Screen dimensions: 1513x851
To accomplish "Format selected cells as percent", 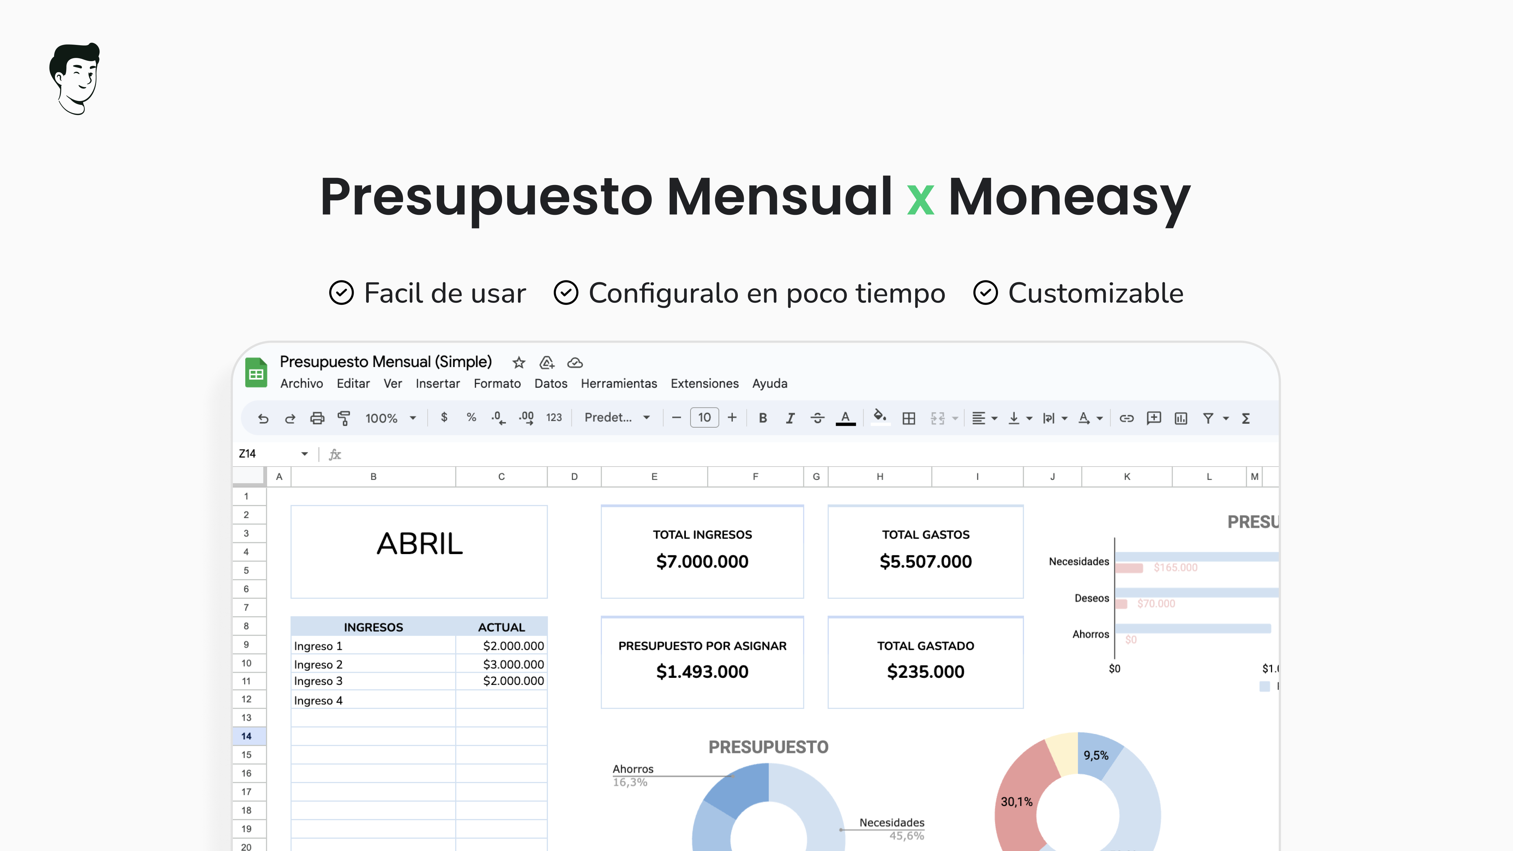I will tap(471, 418).
